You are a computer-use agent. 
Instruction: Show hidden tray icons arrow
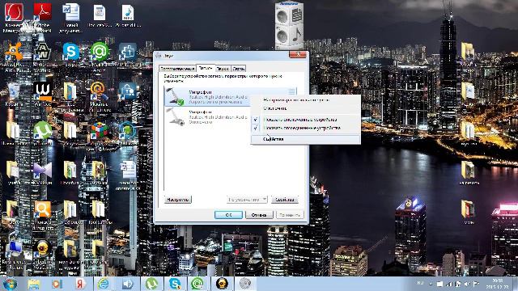pos(430,284)
